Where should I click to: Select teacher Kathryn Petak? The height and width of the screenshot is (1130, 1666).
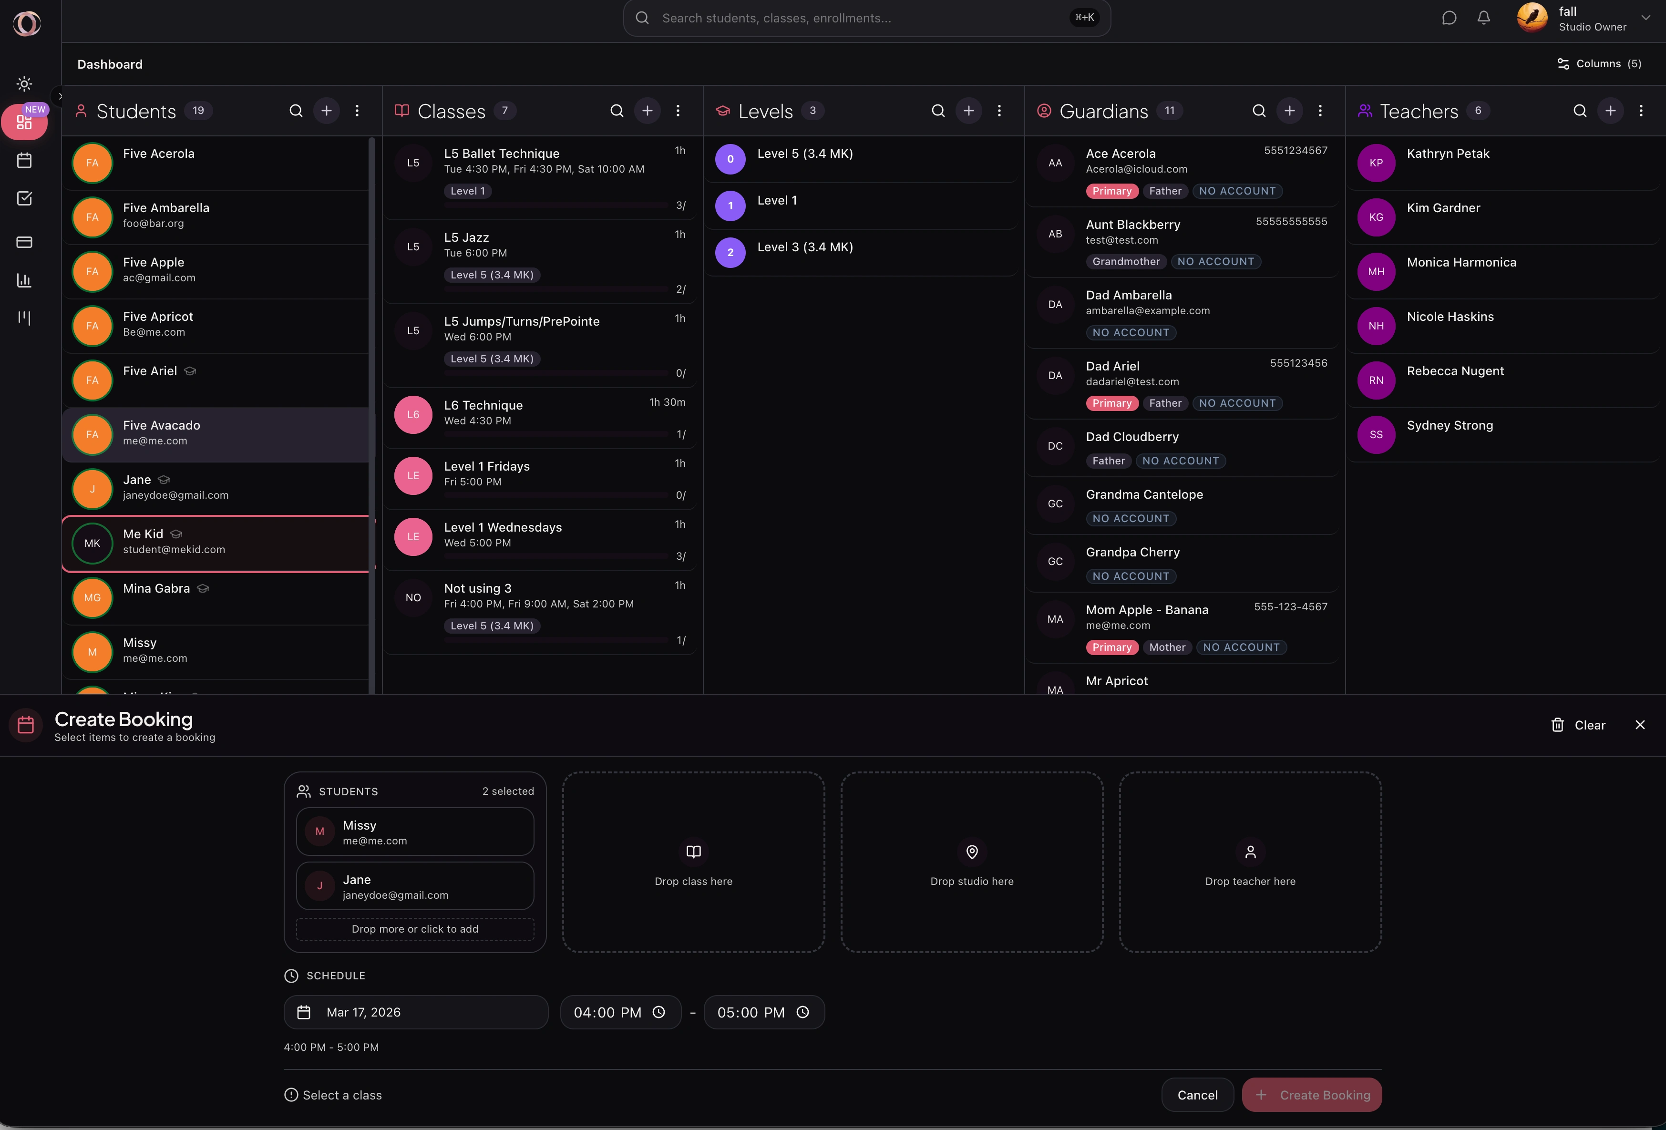(1447, 154)
